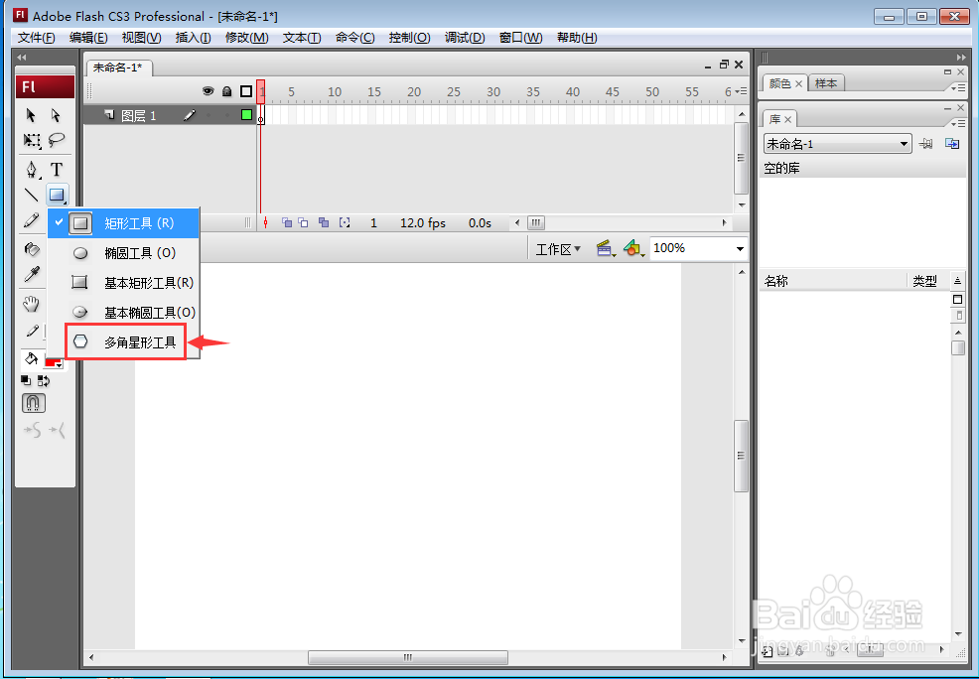The width and height of the screenshot is (979, 679).
Task: Open a new library panel
Action: pos(952,144)
